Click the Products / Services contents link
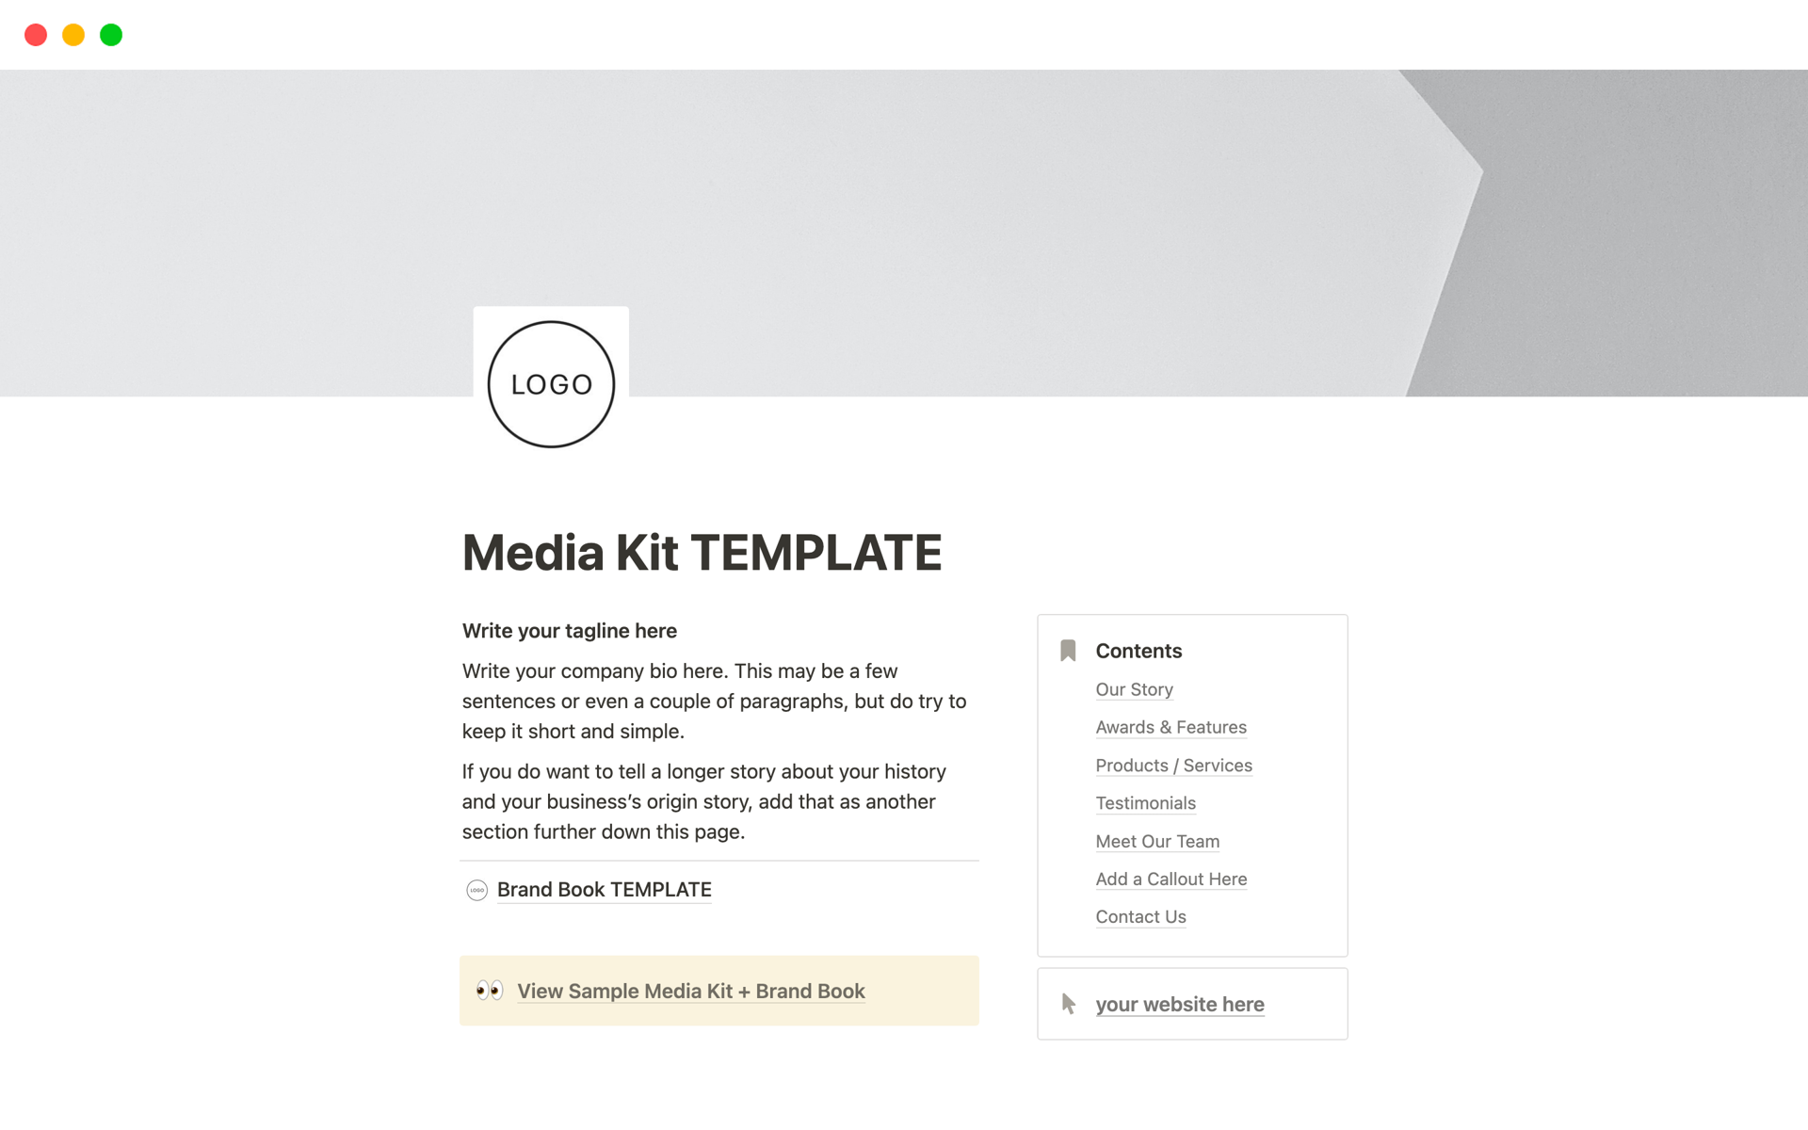The height and width of the screenshot is (1130, 1808). (x=1172, y=766)
